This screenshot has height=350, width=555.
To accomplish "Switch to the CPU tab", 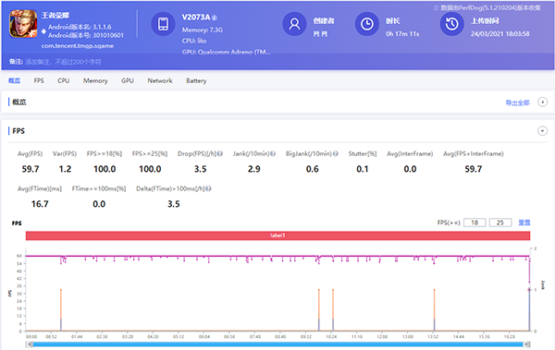I will 63,80.
